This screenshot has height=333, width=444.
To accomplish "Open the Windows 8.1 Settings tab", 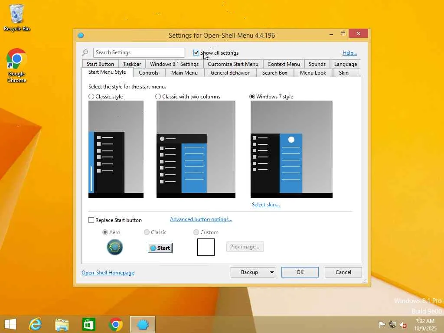I will (174, 64).
